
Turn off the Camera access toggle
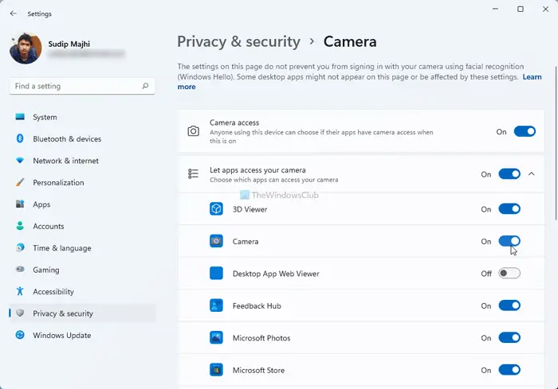pyautogui.click(x=525, y=131)
